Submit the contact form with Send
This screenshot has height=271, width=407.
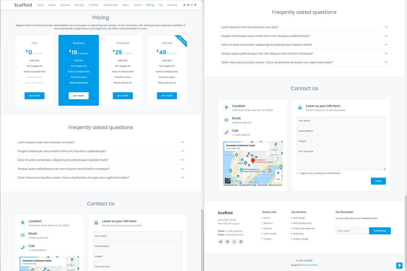click(x=378, y=181)
